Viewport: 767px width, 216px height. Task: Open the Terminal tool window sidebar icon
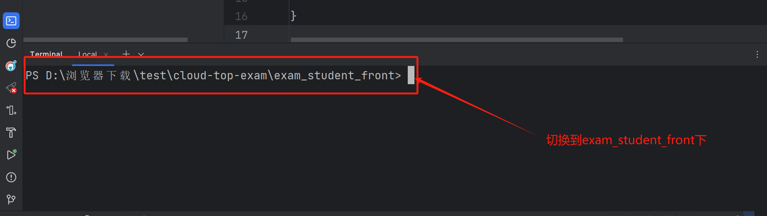click(x=11, y=21)
